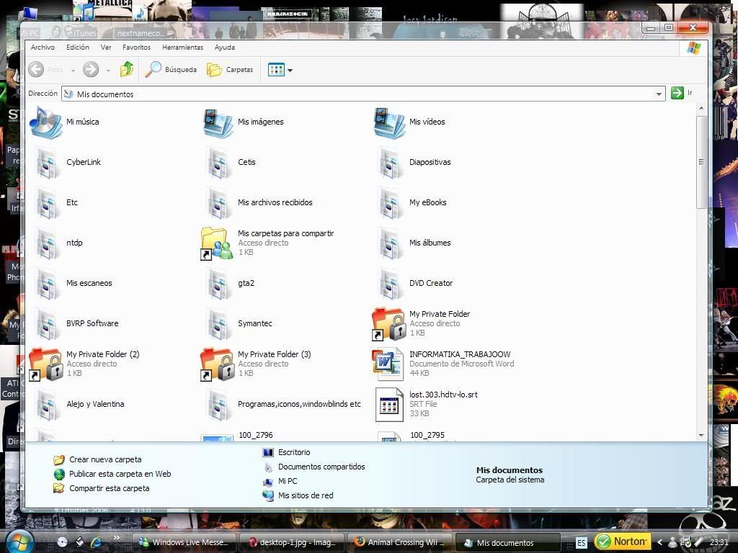This screenshot has height=553, width=738.
Task: Click the file list vertical scrollbar thumb
Action: click(x=701, y=162)
